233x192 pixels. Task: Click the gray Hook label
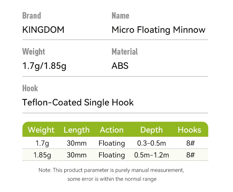pos(30,88)
